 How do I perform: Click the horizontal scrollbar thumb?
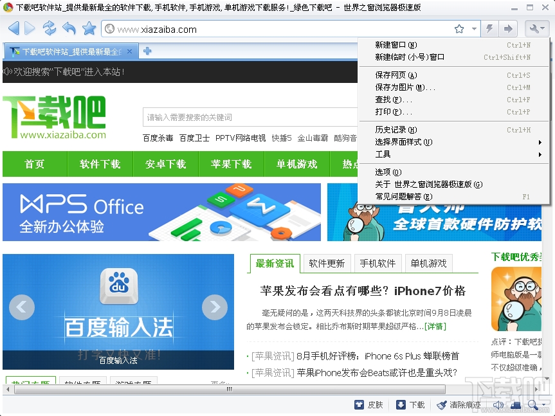pyautogui.click(x=230, y=389)
